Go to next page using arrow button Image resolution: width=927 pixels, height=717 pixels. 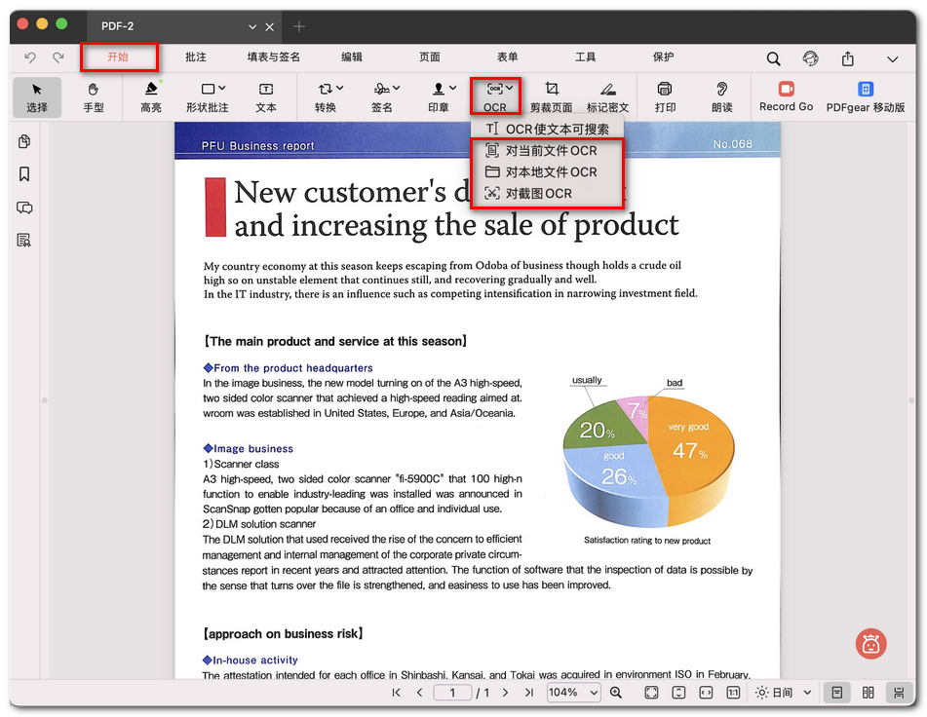click(x=505, y=693)
